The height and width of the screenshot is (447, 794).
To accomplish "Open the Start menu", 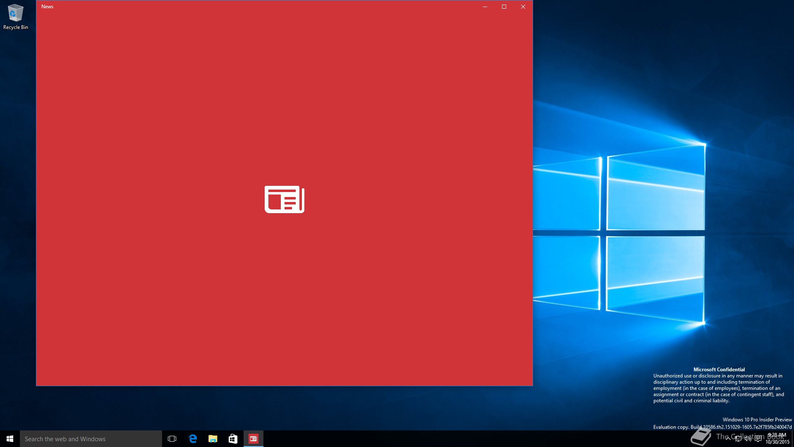I will (10, 439).
